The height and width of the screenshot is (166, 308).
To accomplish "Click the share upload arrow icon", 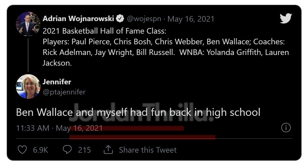I will point(108,150).
